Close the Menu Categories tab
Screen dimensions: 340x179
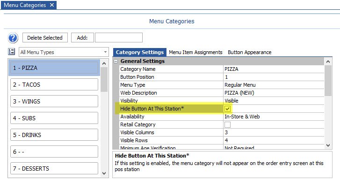pyautogui.click(x=52, y=5)
